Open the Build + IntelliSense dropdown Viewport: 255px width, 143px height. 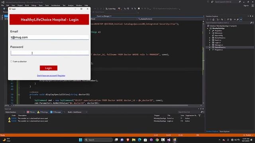(77, 112)
